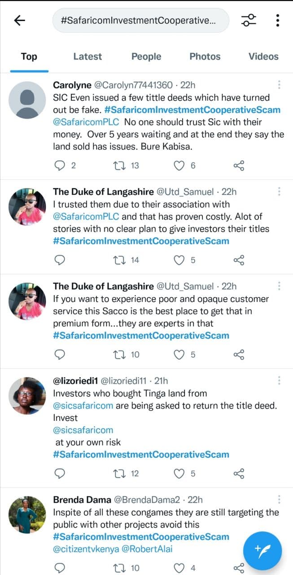
Task: Open the @citizentvkenya mention link
Action: point(82,548)
